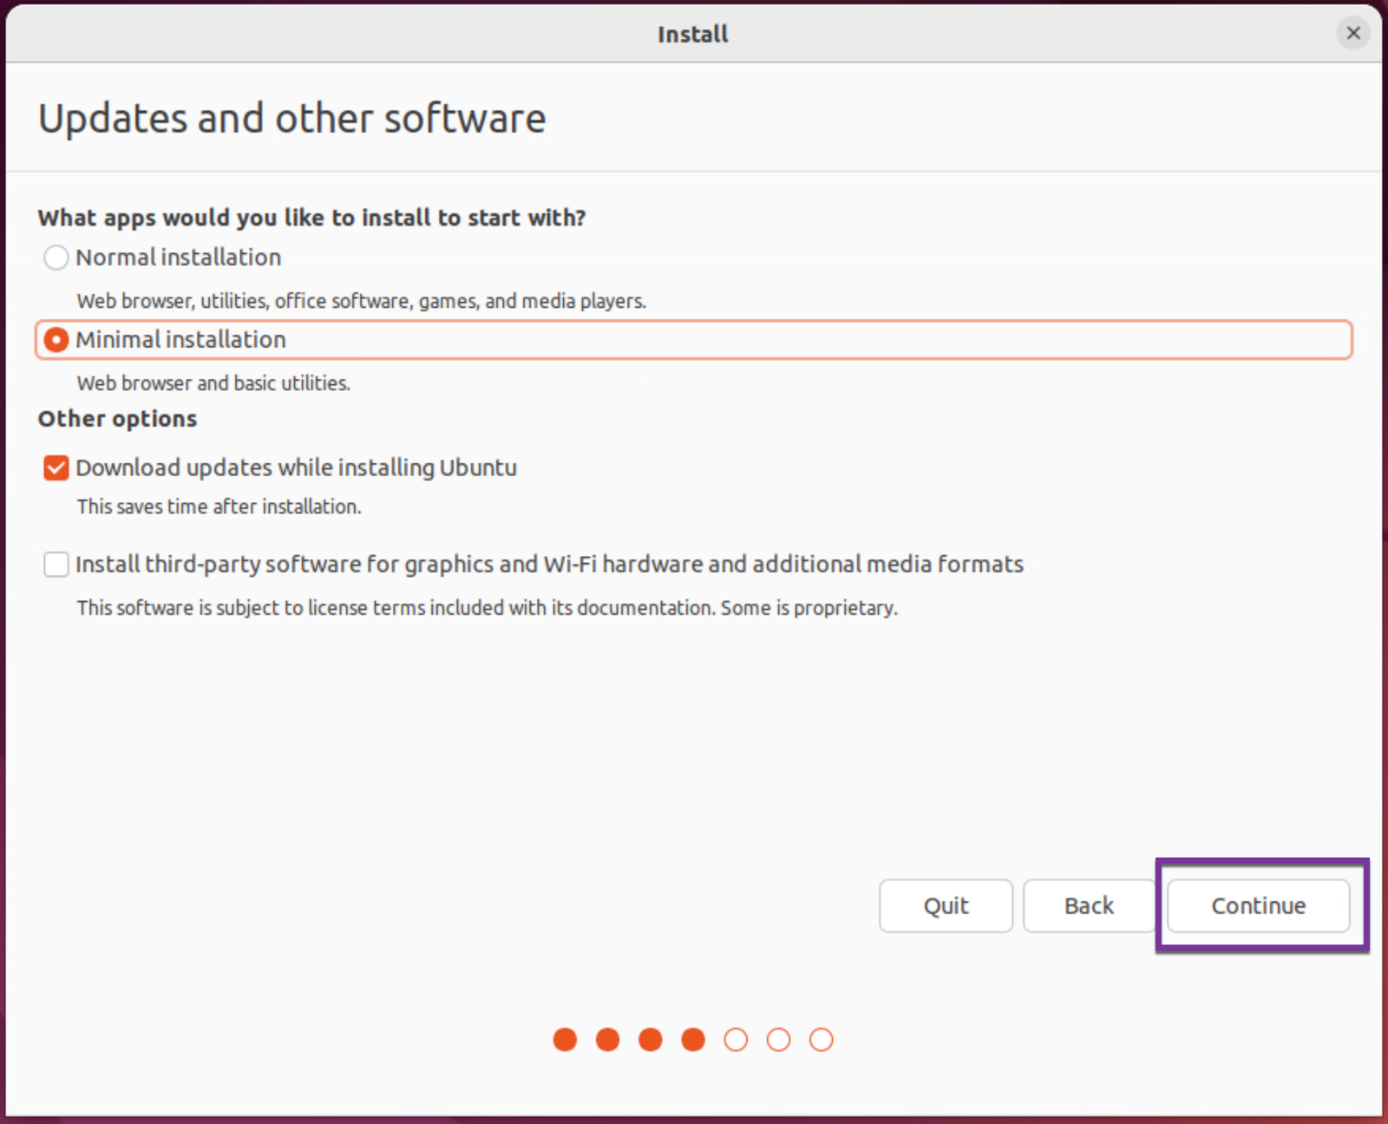This screenshot has height=1124, width=1388.
Task: Click the Other options section label
Action: [116, 419]
